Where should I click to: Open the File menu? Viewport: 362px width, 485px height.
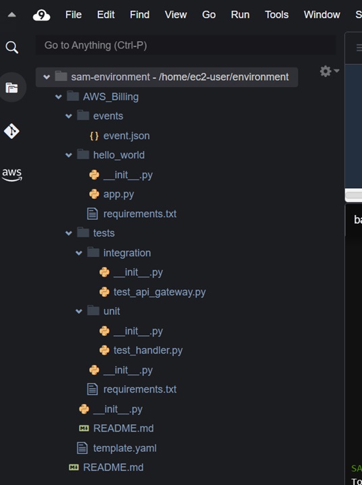tap(73, 15)
